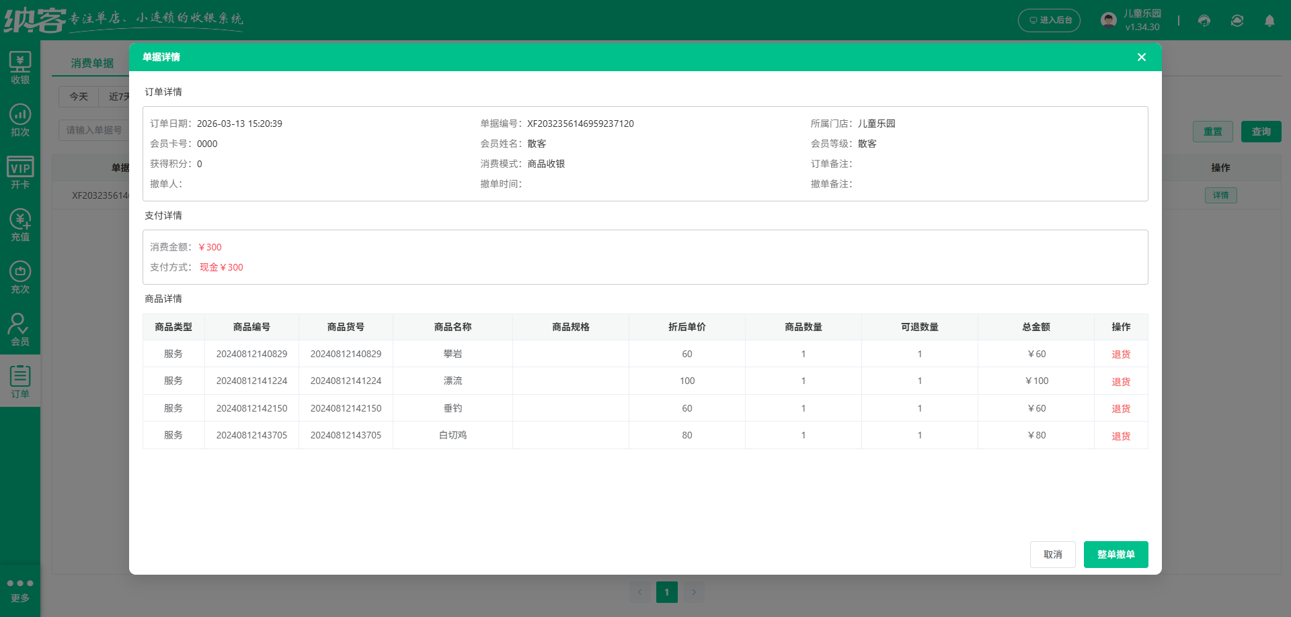Click the notification bell icon

(1269, 21)
